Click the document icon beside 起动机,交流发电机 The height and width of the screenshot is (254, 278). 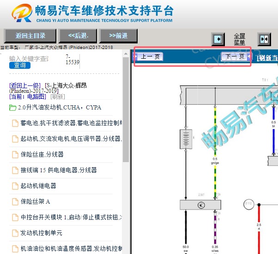click(x=15, y=139)
